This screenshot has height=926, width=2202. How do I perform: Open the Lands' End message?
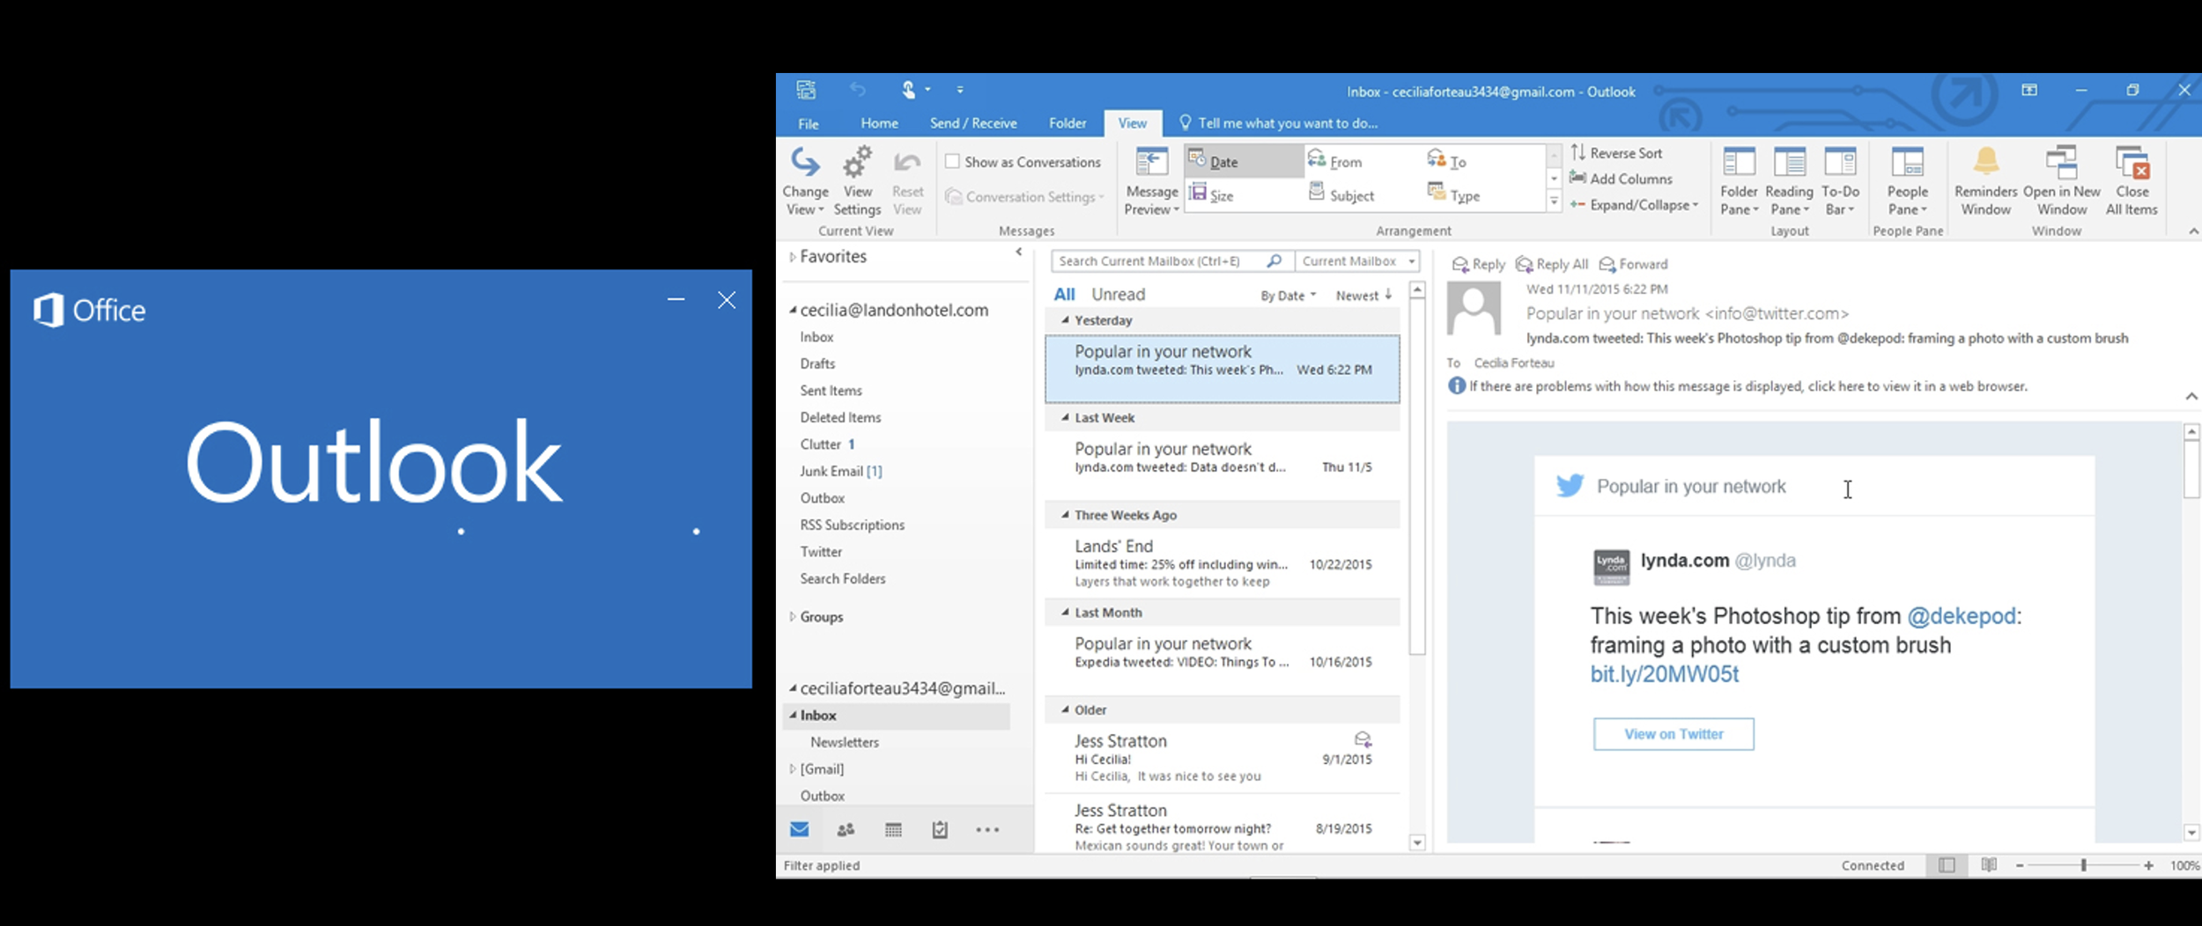[1223, 563]
